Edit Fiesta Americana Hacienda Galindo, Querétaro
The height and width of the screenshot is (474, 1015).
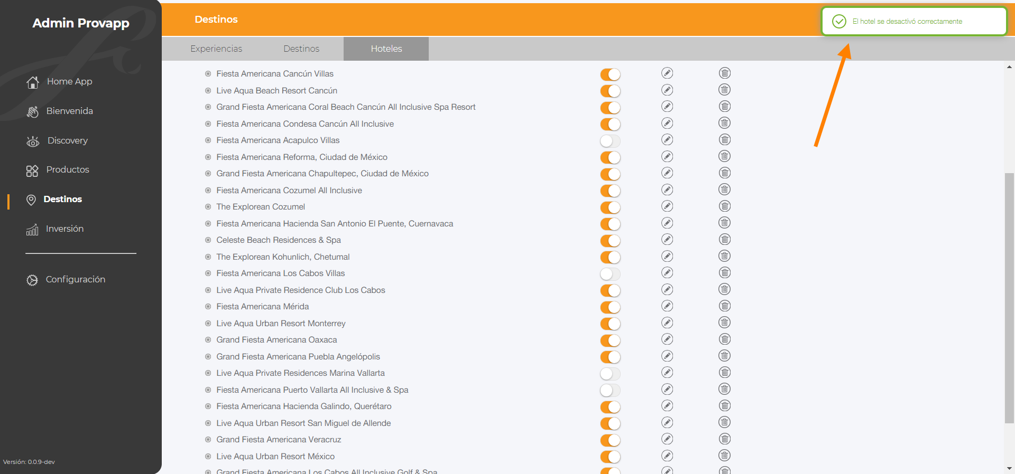667,405
